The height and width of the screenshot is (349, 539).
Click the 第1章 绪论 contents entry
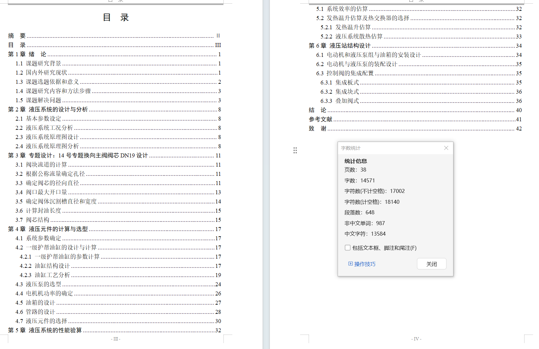coord(26,54)
